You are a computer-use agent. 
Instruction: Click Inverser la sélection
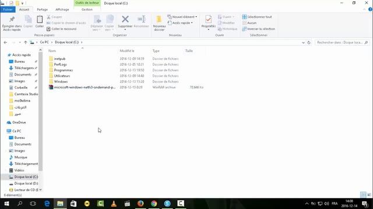tap(259, 29)
